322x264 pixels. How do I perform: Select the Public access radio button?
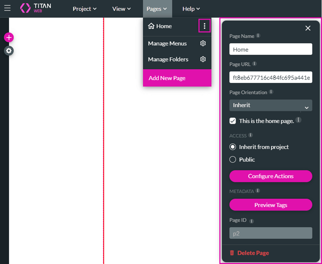[233, 159]
